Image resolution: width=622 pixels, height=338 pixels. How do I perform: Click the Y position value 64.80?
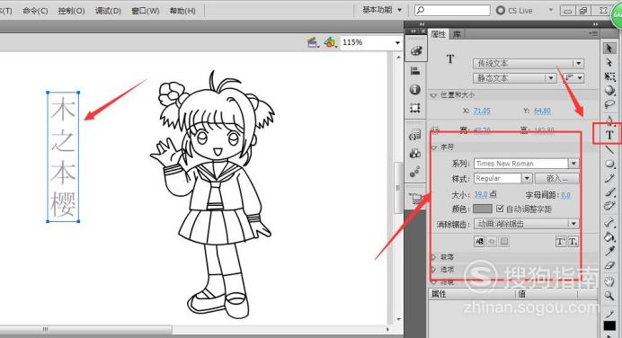click(542, 111)
